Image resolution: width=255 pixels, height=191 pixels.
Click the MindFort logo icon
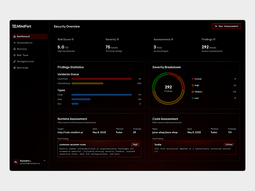(14, 26)
